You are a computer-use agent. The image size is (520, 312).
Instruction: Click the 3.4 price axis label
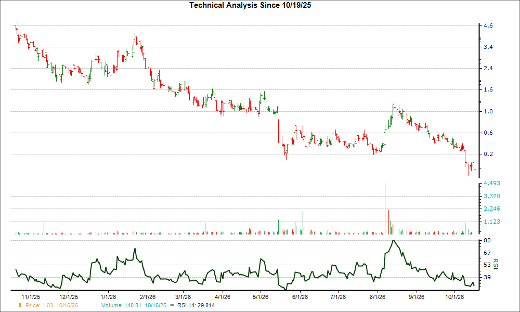488,47
